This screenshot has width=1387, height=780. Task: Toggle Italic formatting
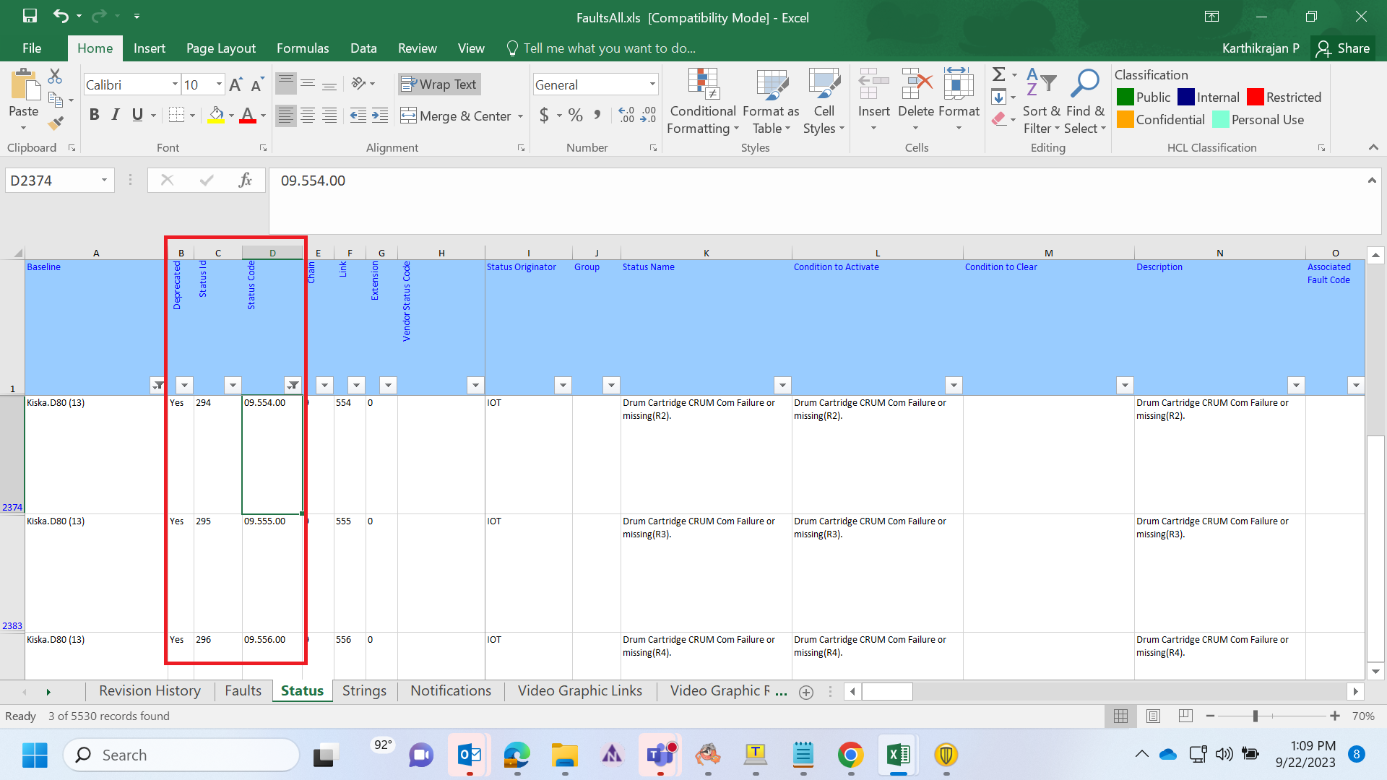(x=116, y=115)
